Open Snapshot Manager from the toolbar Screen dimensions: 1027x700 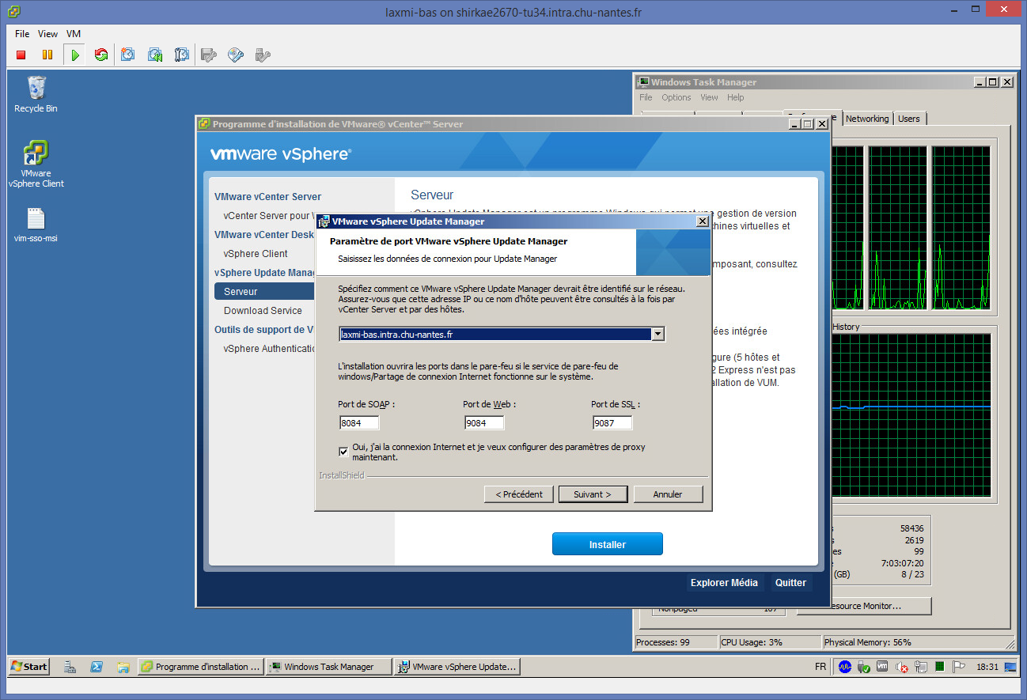182,55
